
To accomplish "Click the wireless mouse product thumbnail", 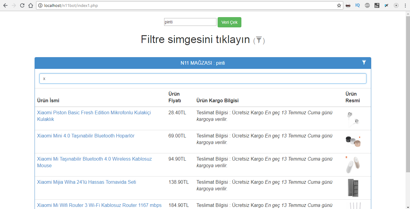I will tap(353, 165).
